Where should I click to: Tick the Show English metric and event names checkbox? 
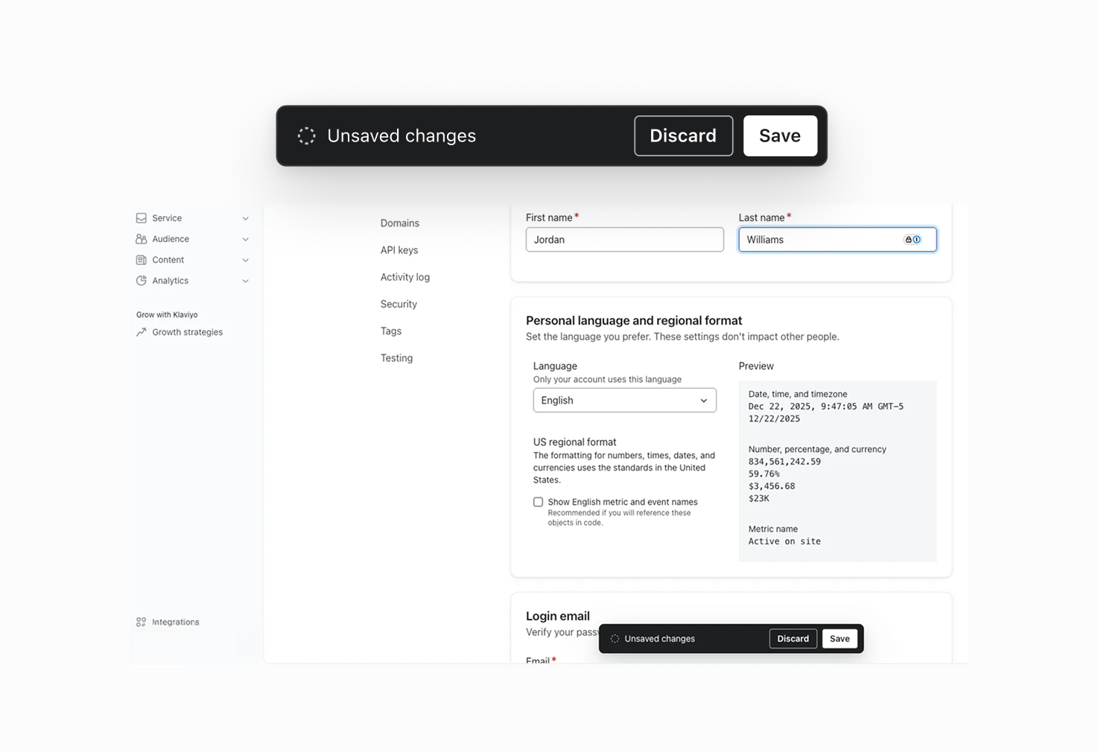coord(538,502)
